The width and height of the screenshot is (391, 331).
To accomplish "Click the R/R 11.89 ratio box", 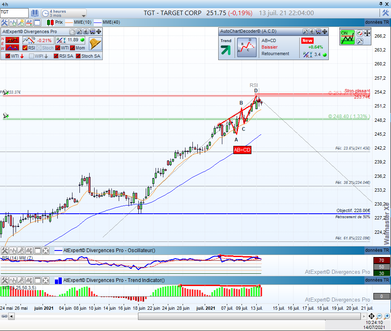I will 70,40.
